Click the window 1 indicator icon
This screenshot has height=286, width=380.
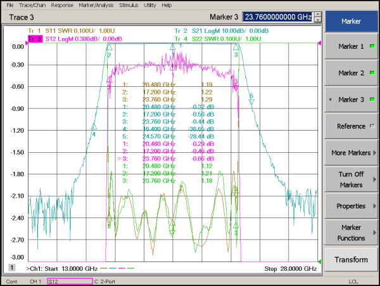point(11,268)
